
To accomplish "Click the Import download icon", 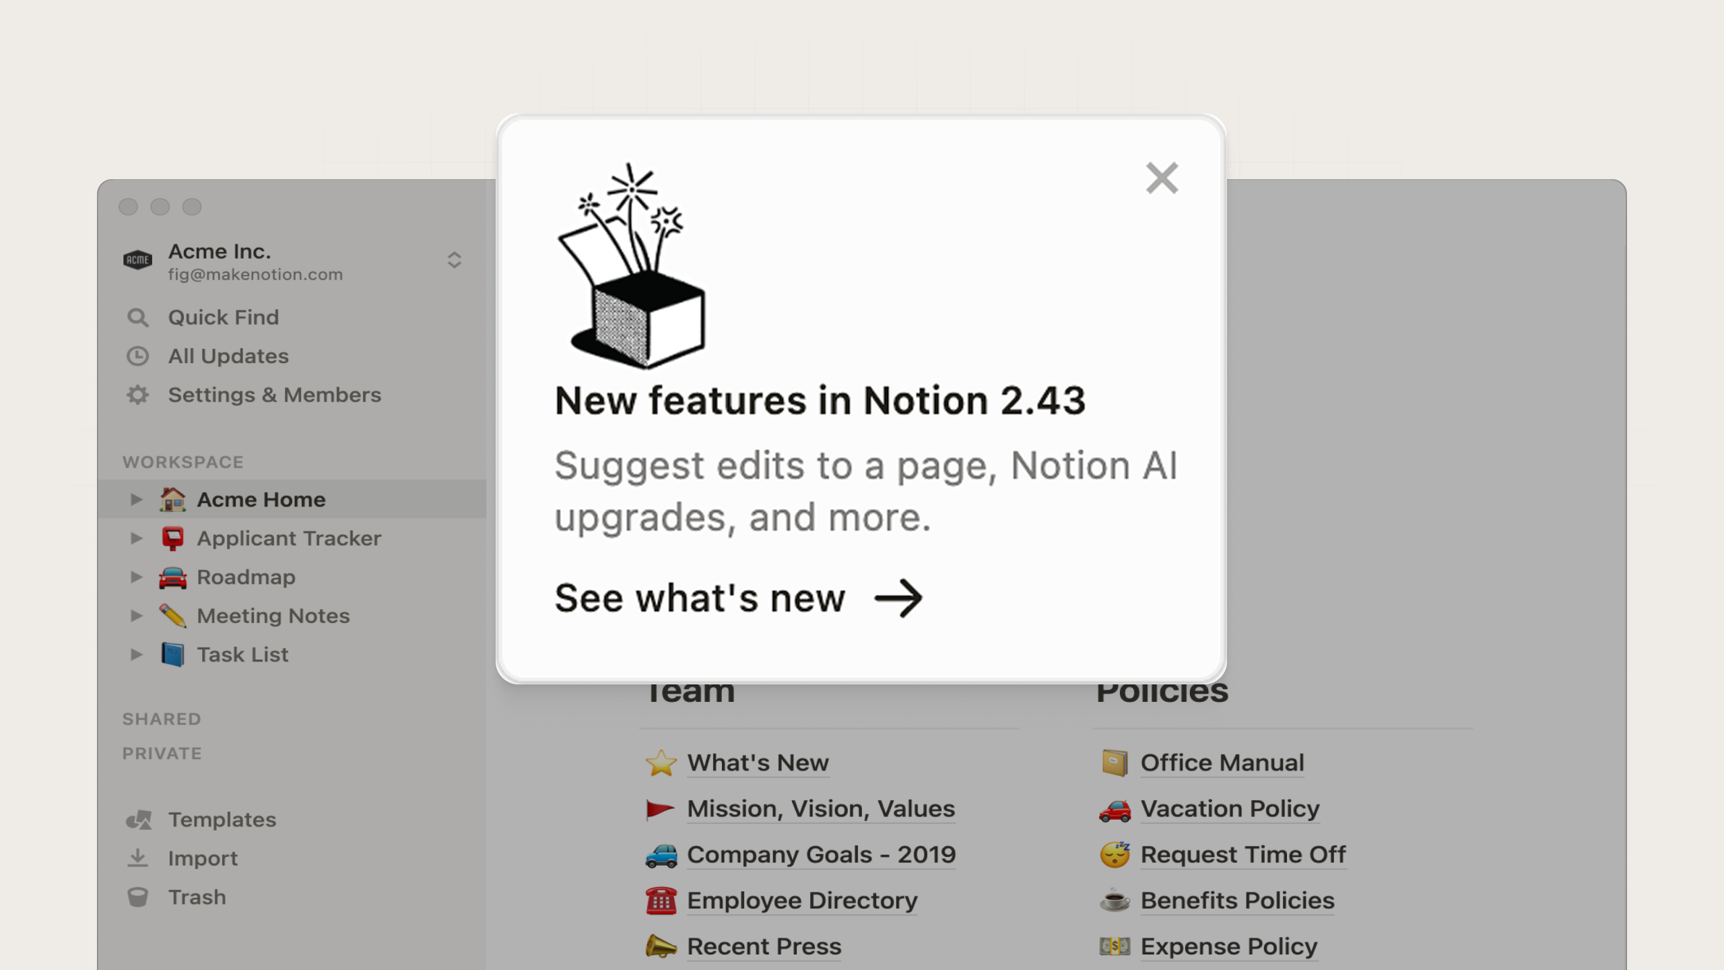I will coord(138,858).
